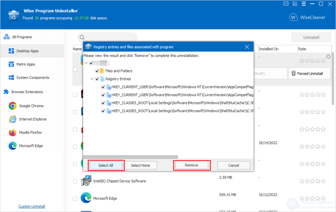Click the All Programs icon
This screenshot has width=336, height=212.
(x=7, y=37)
